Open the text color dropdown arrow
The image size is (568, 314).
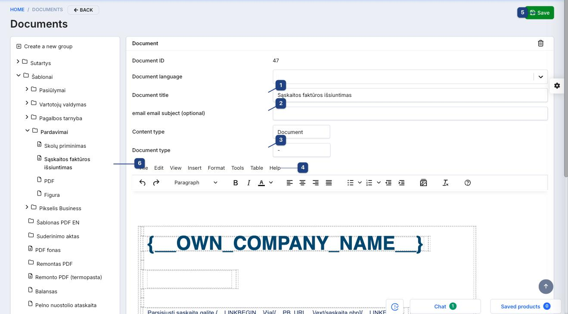[x=271, y=183]
